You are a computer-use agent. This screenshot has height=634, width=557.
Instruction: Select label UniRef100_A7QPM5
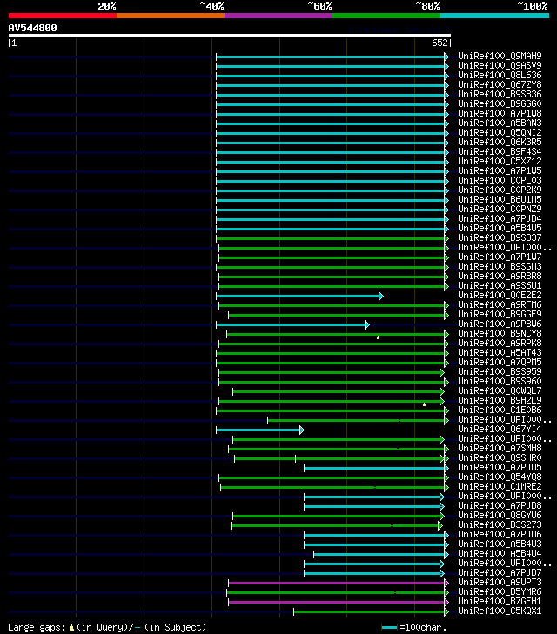[500, 363]
